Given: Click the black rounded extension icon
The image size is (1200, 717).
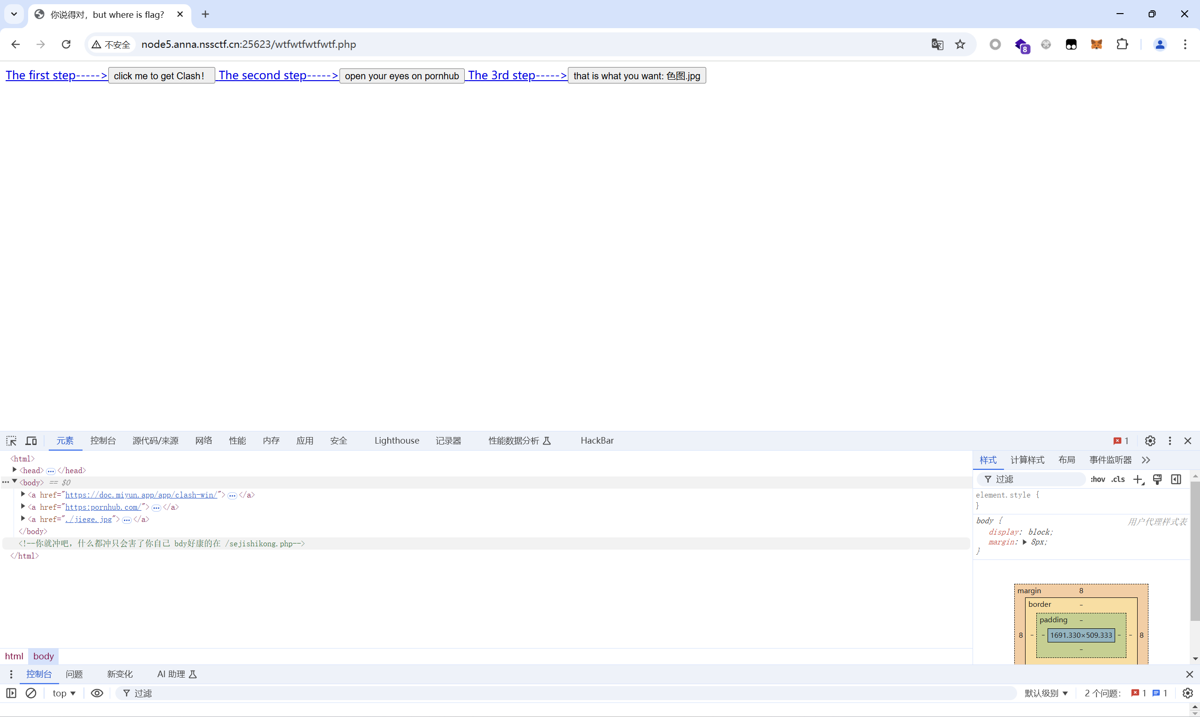Looking at the screenshot, I should click(1071, 45).
